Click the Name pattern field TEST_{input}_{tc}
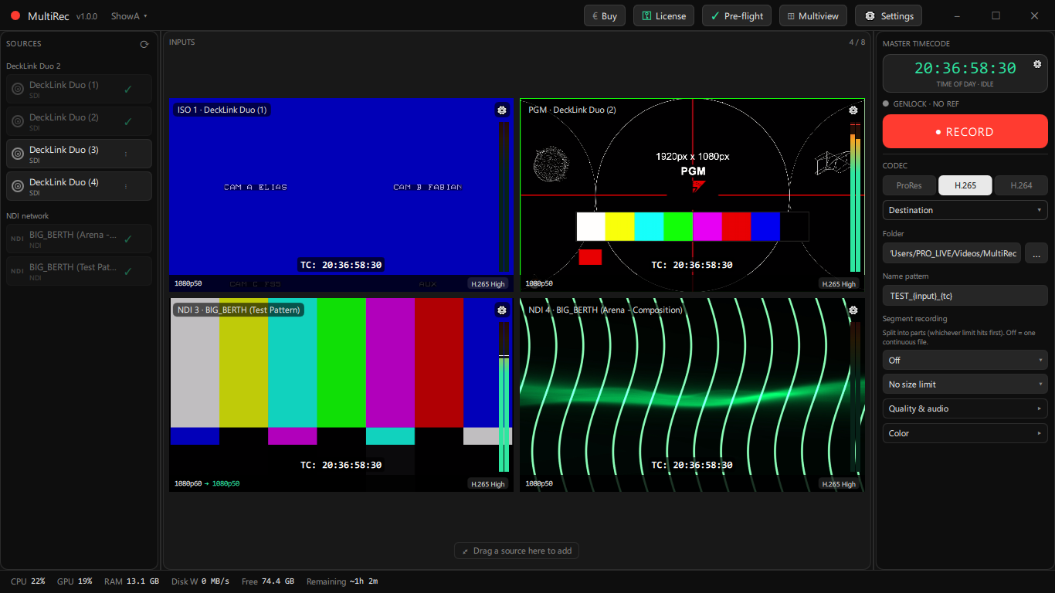 pyautogui.click(x=965, y=296)
